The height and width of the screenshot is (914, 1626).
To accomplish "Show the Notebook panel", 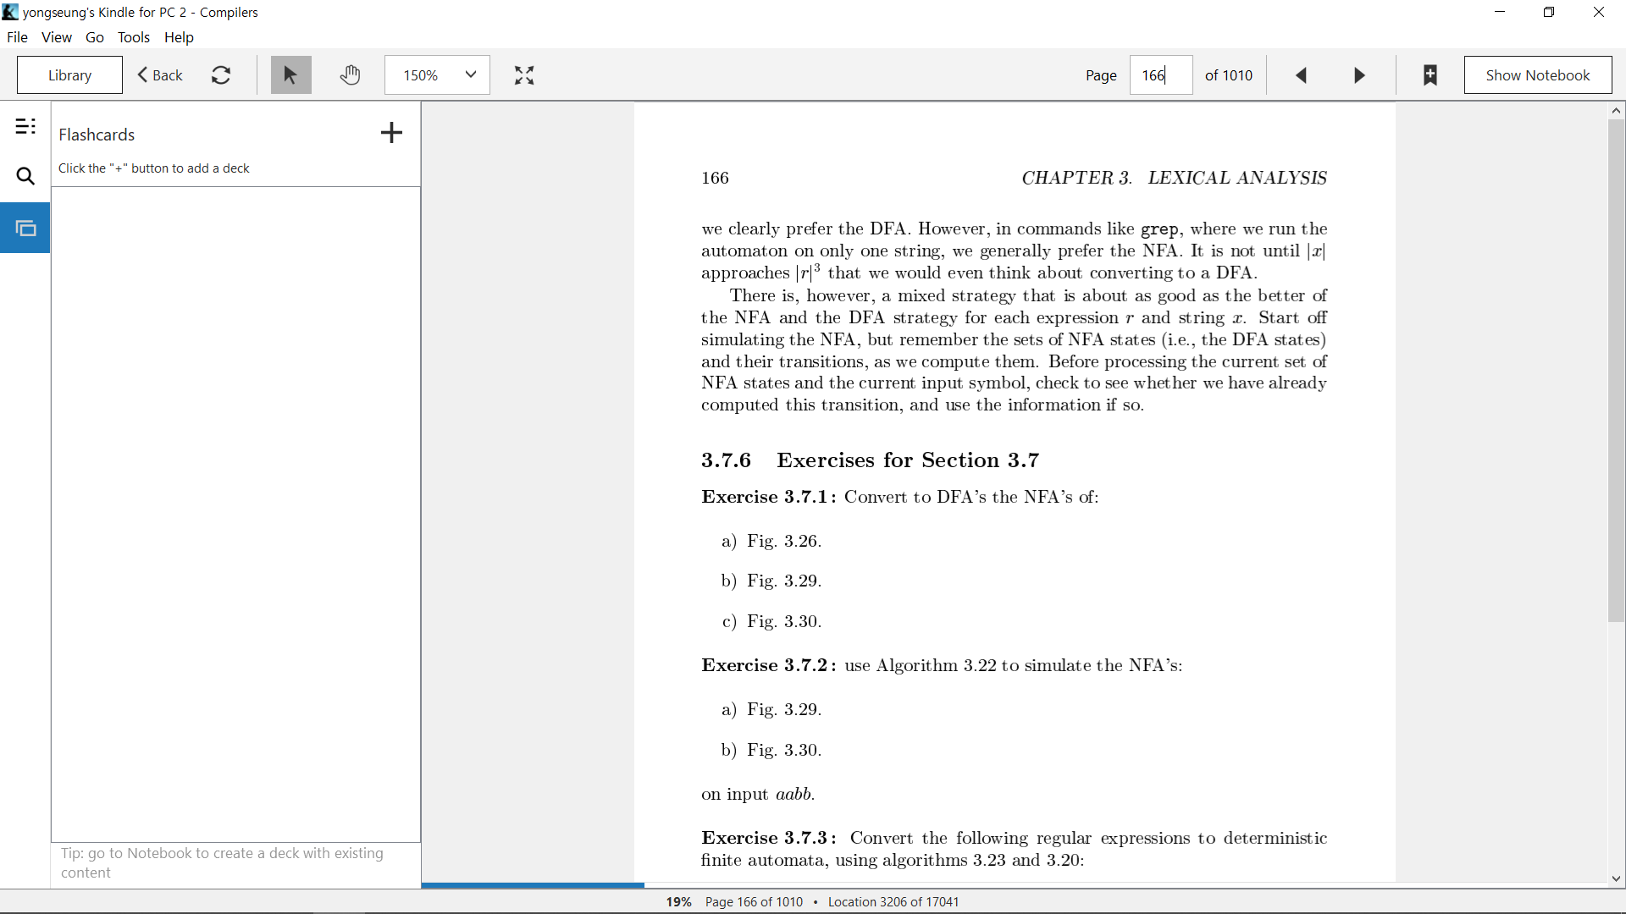I will [x=1538, y=75].
